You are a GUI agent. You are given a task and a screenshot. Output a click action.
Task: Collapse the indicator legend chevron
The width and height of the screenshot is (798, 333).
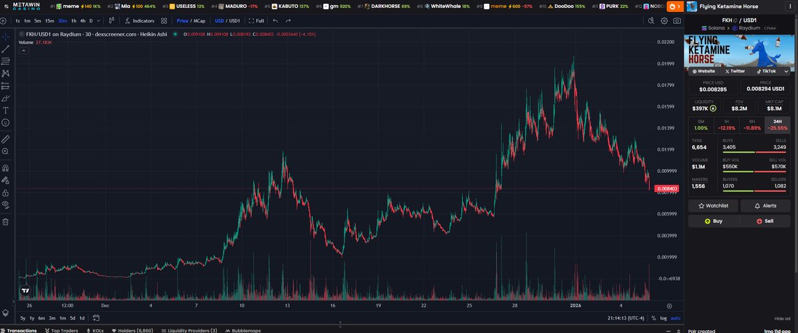click(x=23, y=50)
